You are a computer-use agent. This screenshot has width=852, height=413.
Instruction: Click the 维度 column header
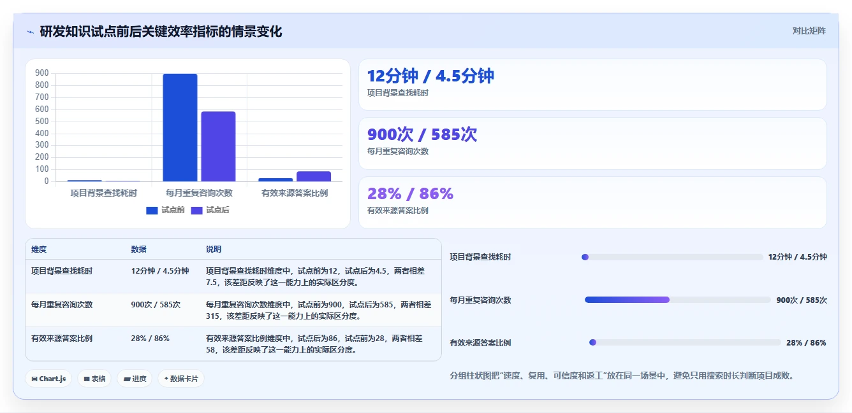39,249
